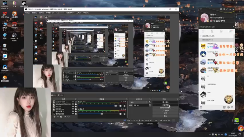244x137 pixels.
Task: Open YY skin icon in title bar
Action: [224, 9]
